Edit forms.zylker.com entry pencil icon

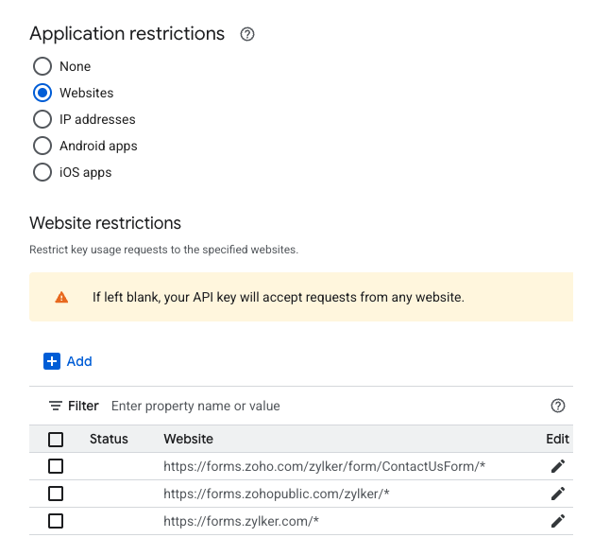click(x=557, y=521)
